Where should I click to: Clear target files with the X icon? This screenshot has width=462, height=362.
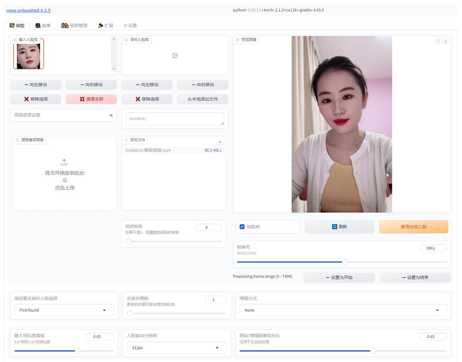[220, 142]
